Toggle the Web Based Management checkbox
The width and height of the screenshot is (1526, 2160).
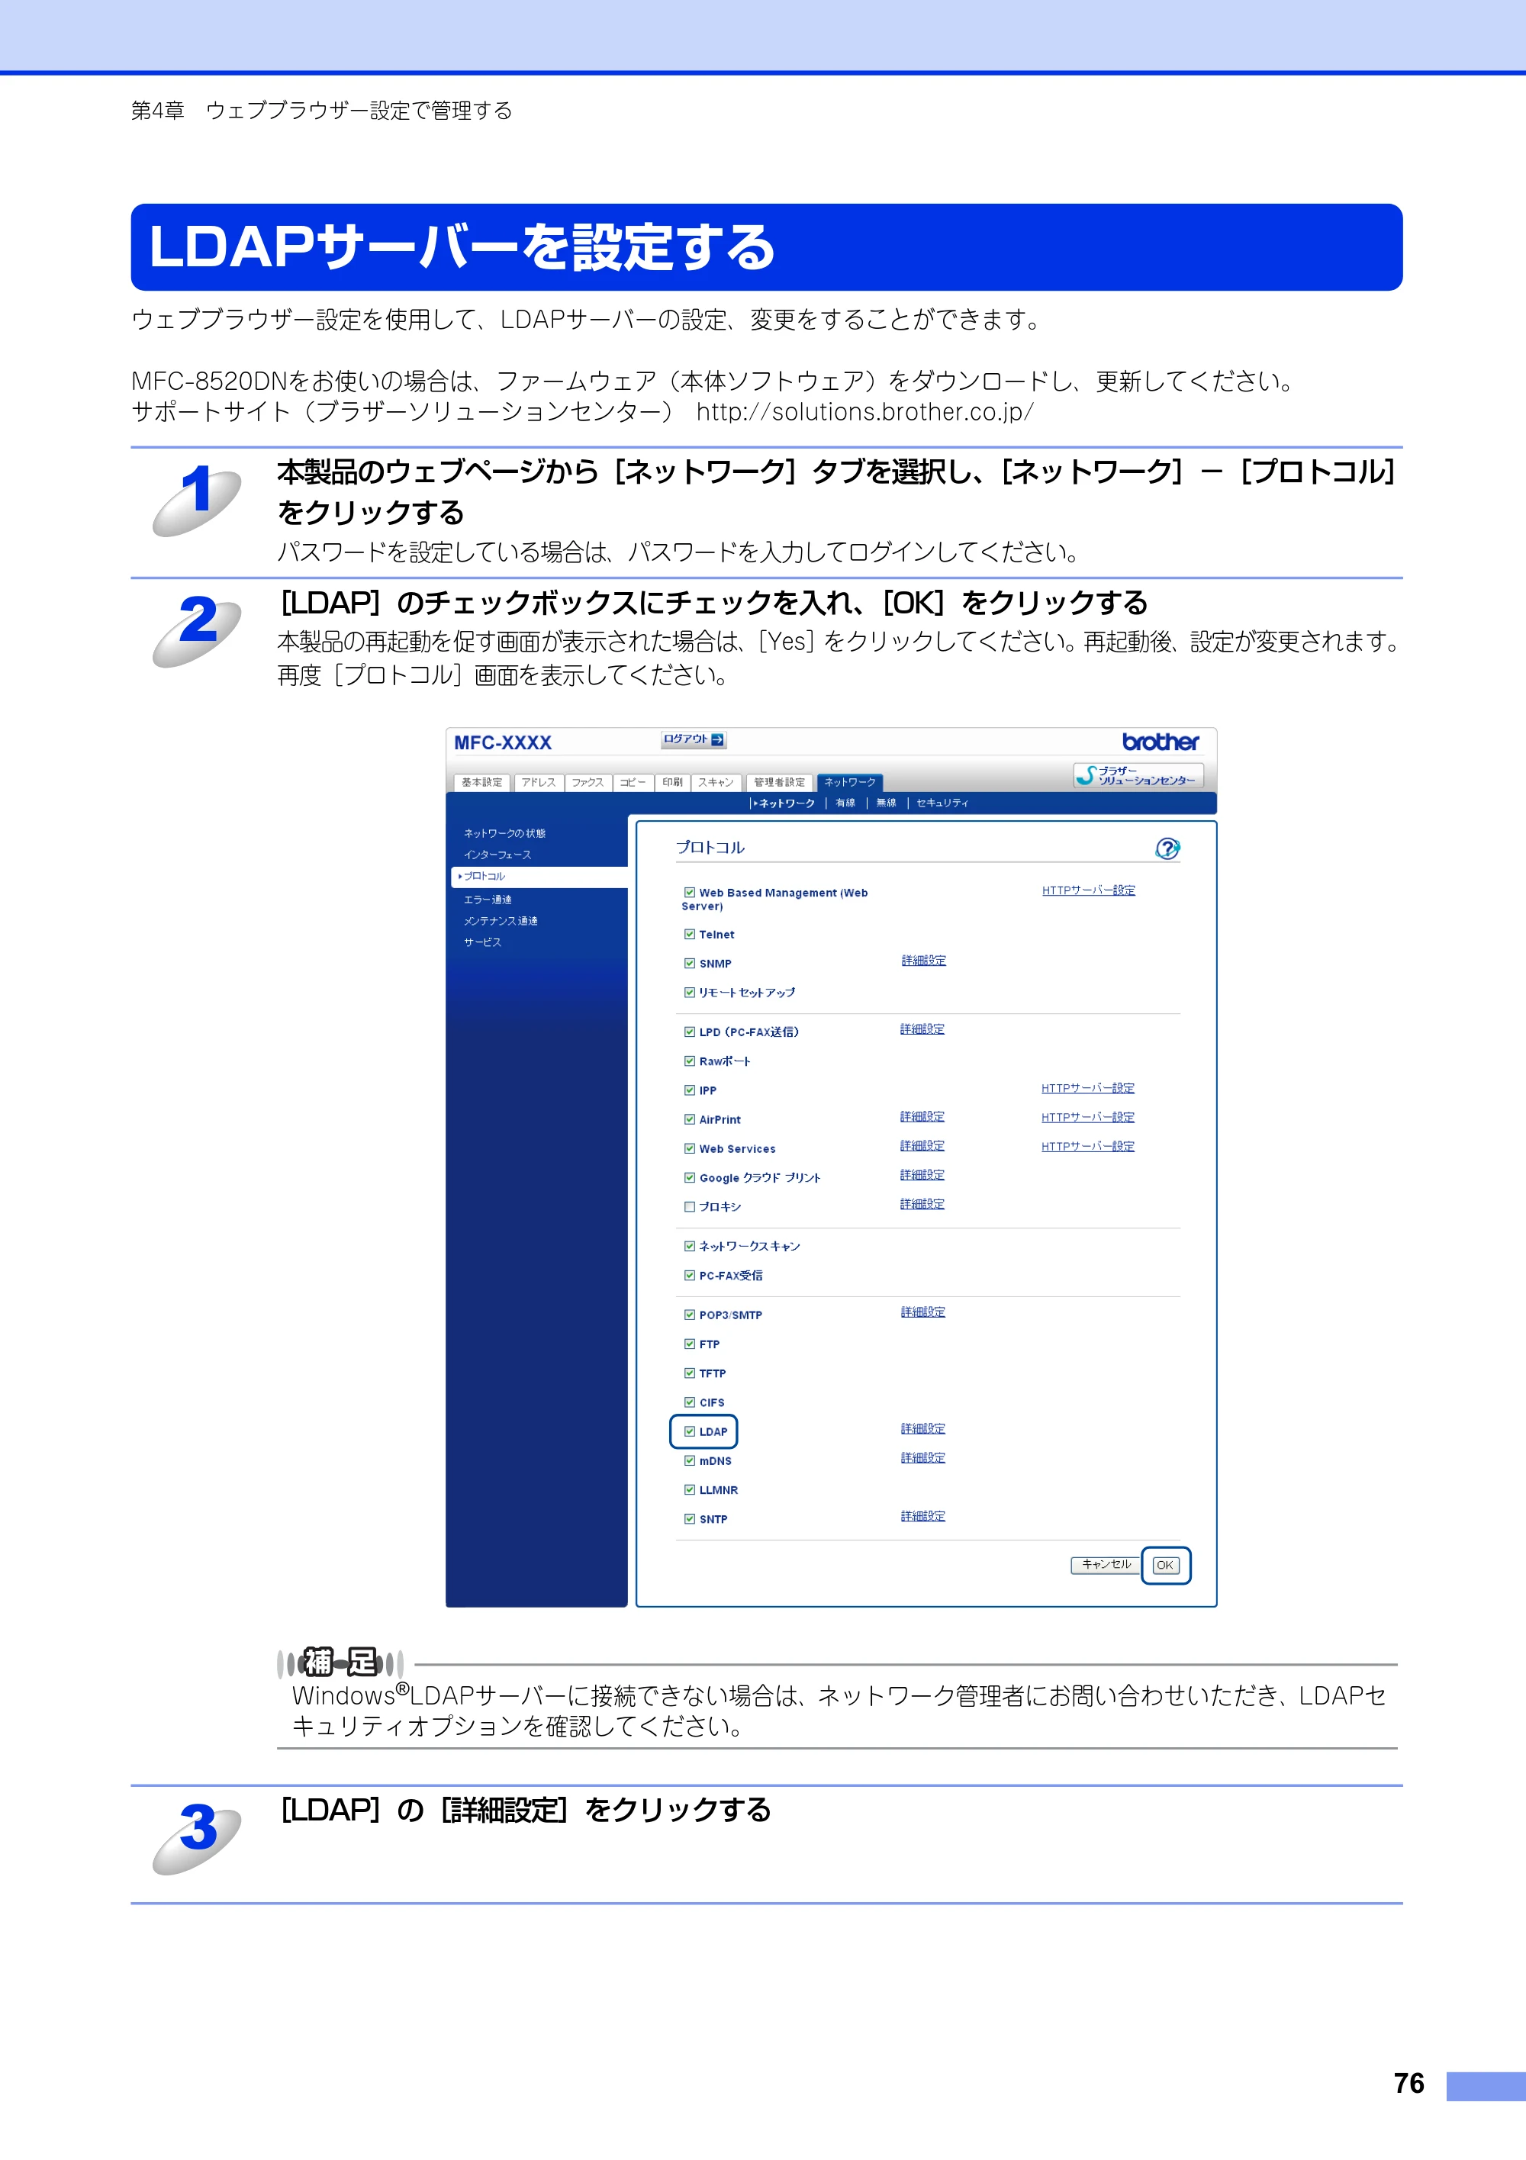coord(690,893)
